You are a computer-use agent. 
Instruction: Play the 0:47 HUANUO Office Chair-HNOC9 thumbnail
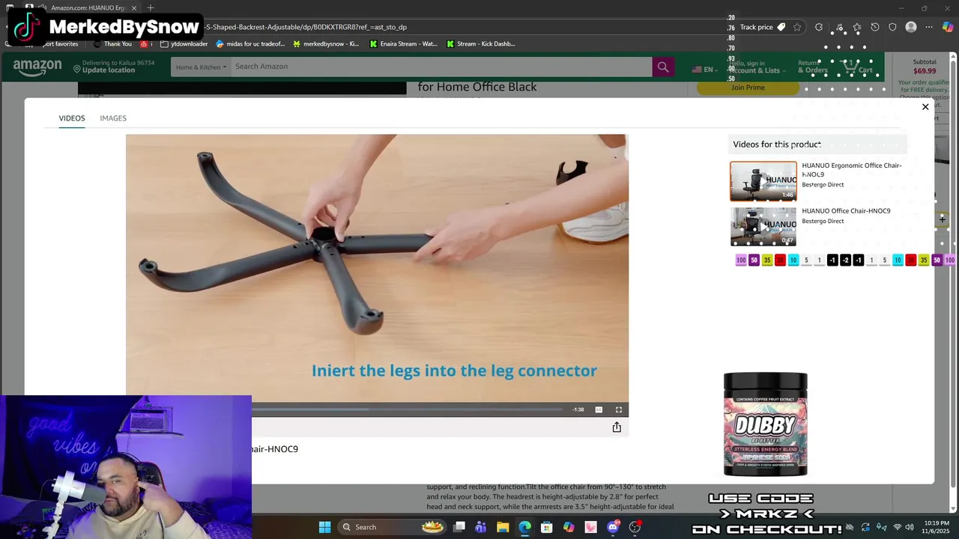click(x=763, y=226)
